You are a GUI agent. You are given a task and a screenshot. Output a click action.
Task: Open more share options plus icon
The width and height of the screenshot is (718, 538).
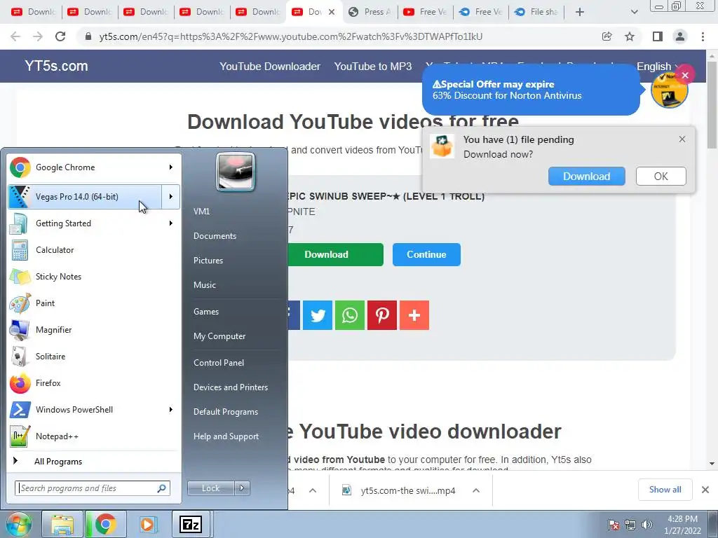(414, 315)
